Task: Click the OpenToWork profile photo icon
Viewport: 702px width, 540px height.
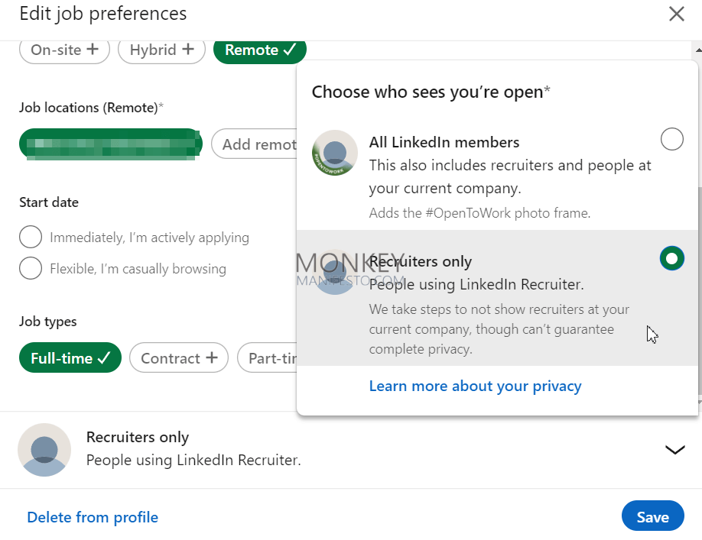Action: coord(335,153)
